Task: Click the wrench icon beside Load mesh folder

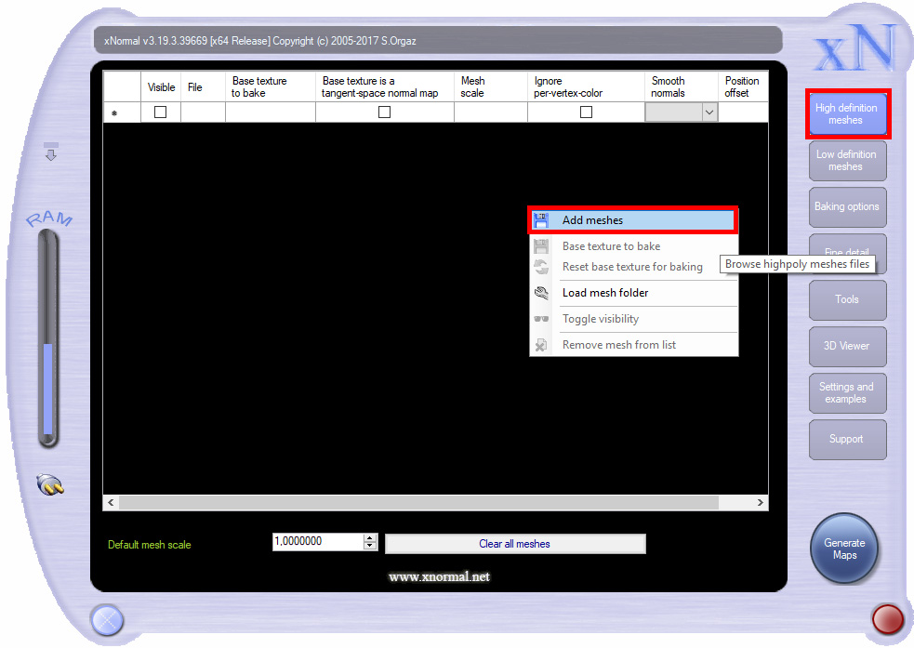Action: [541, 293]
